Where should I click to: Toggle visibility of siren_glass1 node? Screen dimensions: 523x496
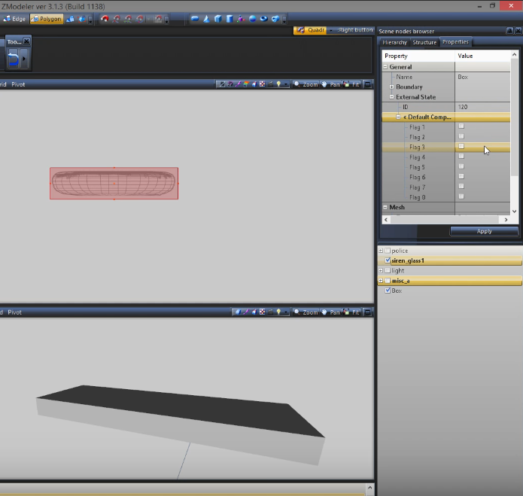[x=388, y=260]
